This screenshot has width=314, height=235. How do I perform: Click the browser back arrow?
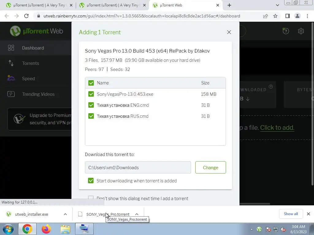point(7,16)
